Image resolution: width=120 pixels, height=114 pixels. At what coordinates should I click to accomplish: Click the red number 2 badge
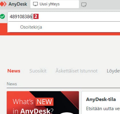(36, 16)
